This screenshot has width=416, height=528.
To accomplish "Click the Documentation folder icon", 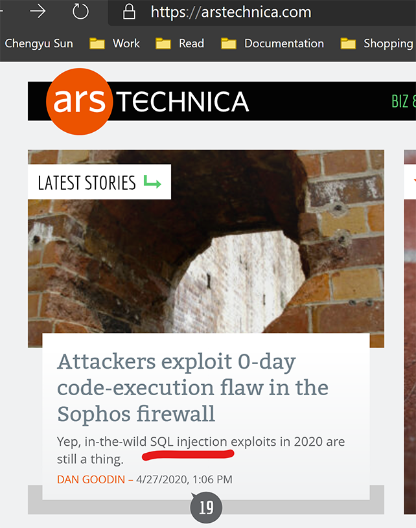I will click(x=228, y=43).
